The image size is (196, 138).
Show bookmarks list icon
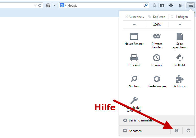coord(162,6)
